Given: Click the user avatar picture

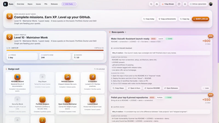Looking at the screenshot, I should coord(211,4).
